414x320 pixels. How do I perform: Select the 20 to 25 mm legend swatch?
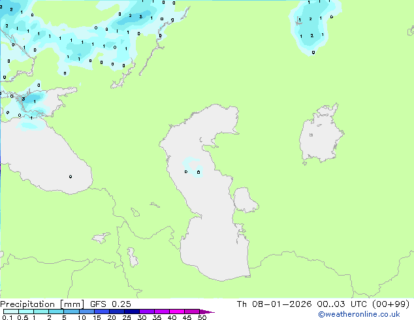(117, 312)
